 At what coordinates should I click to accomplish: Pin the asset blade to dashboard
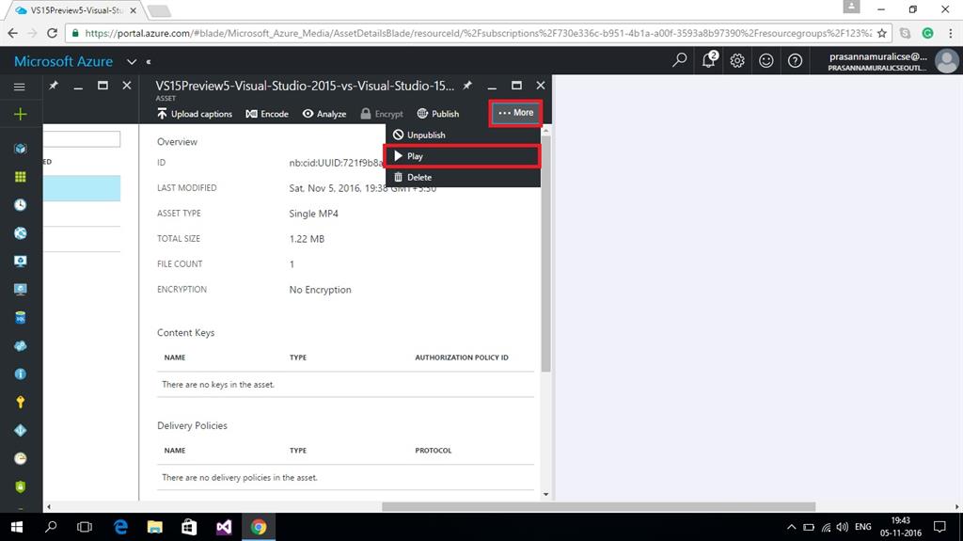pos(467,86)
